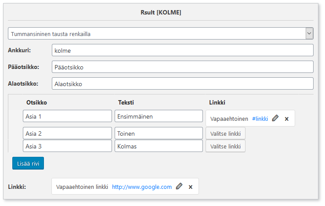
Task: Click the Ensimmäinen text field
Action: (159, 116)
